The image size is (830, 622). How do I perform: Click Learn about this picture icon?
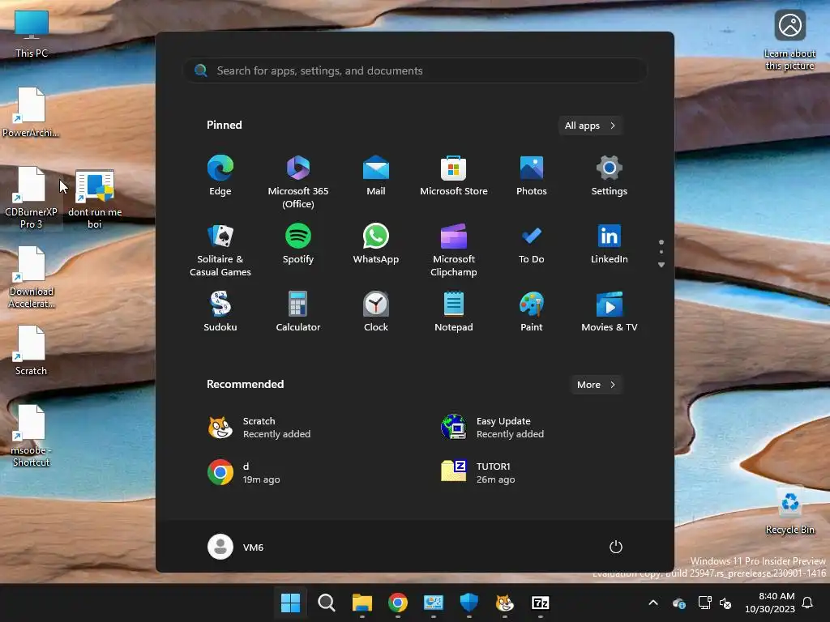789,40
